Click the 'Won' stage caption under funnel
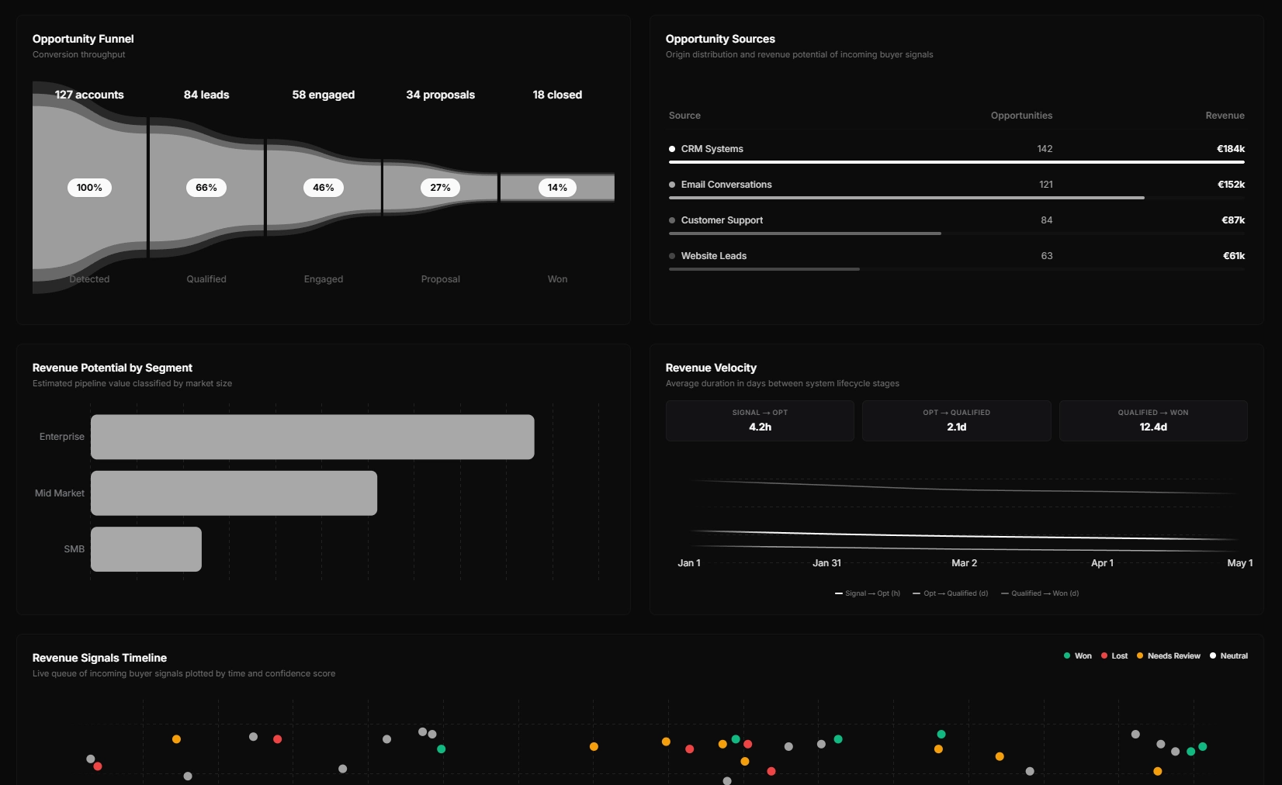This screenshot has height=785, width=1282. 557,279
